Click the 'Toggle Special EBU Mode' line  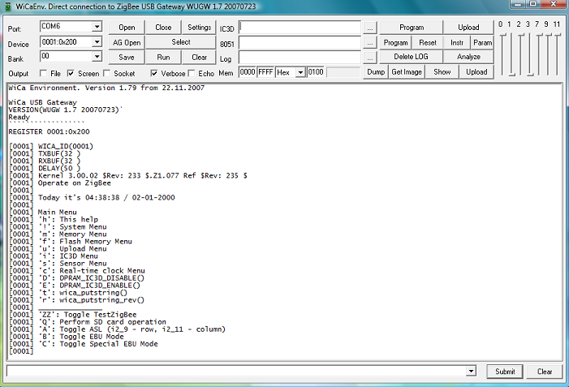(109, 344)
